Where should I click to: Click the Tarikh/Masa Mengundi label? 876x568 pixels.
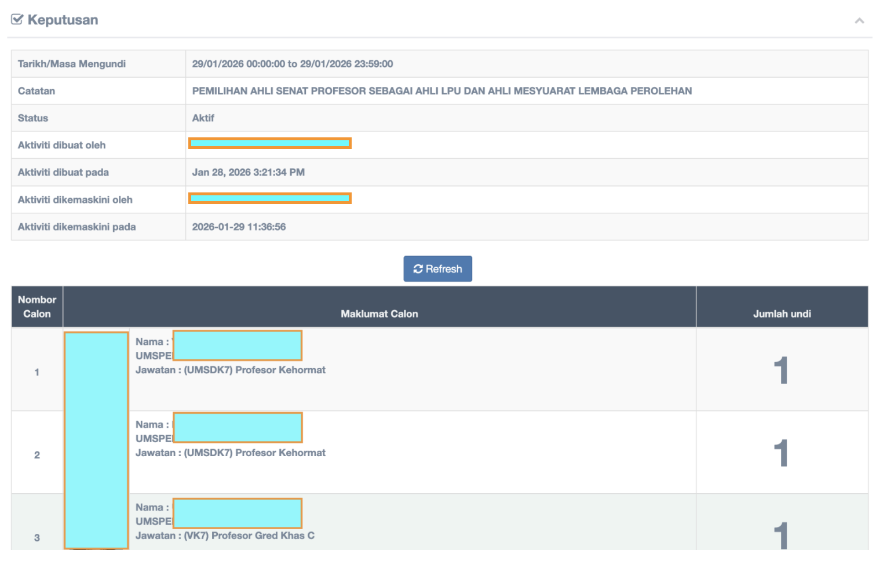72,64
